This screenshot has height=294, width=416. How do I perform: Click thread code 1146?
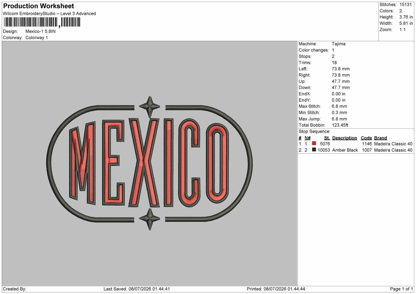(x=367, y=144)
